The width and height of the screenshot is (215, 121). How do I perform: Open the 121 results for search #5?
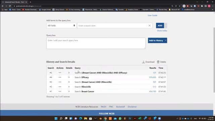155,73
